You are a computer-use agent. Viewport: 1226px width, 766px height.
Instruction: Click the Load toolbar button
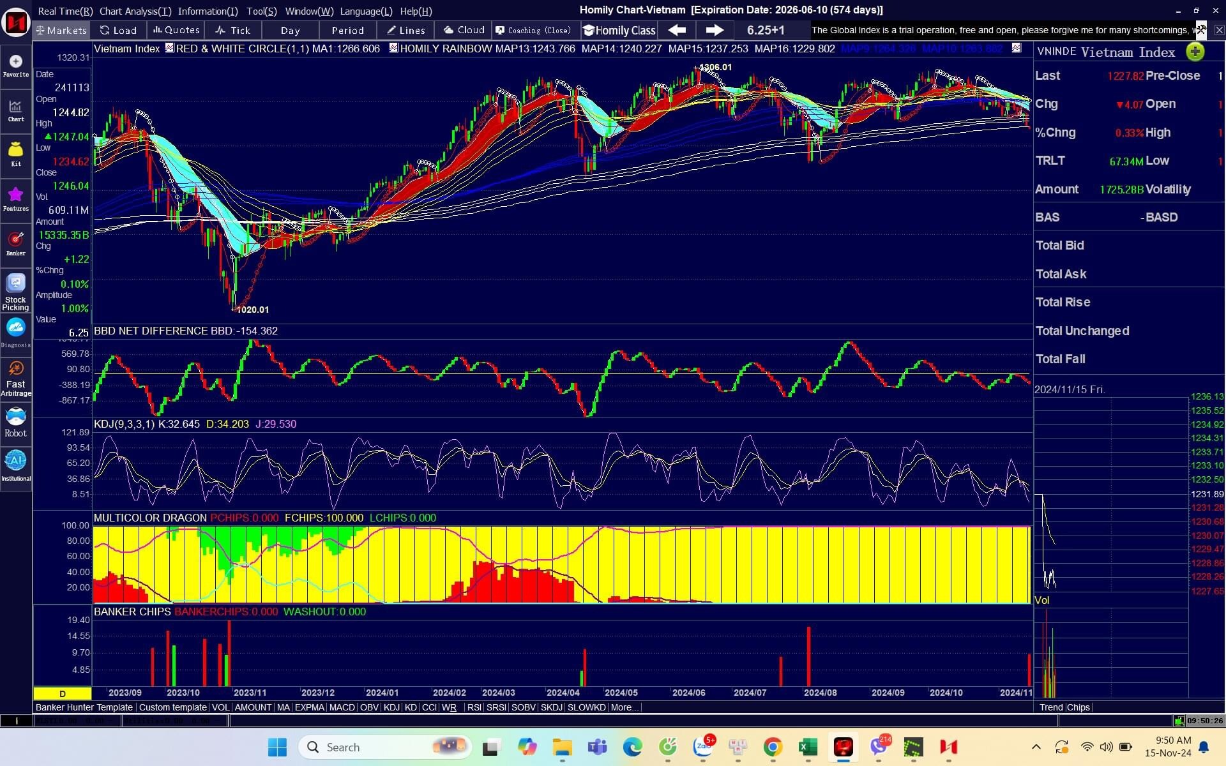click(x=119, y=30)
